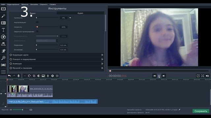Viewport: 211px width, 118px height.
Task: Open the more tools list icon
Action: 3,72
